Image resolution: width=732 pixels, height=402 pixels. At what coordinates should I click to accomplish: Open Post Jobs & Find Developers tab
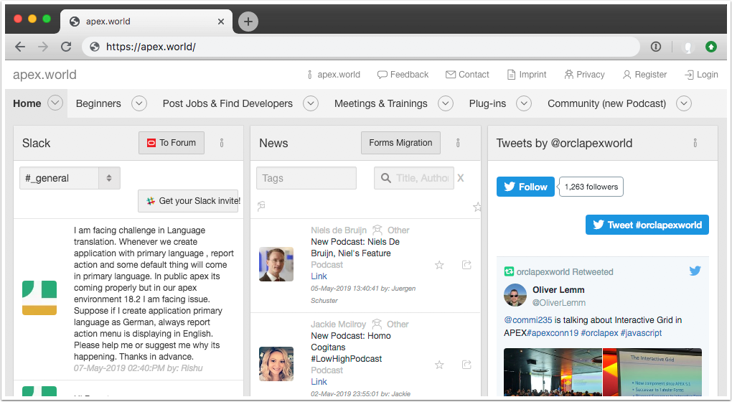227,103
